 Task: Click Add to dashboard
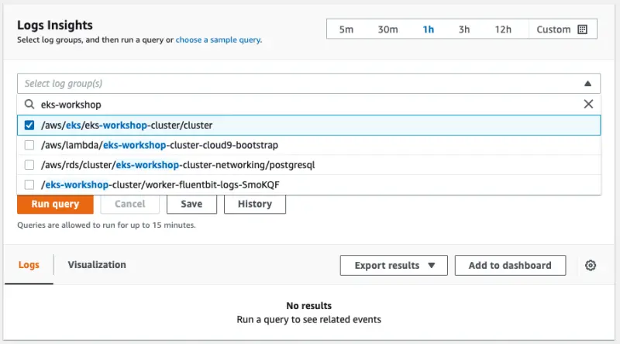pos(510,265)
